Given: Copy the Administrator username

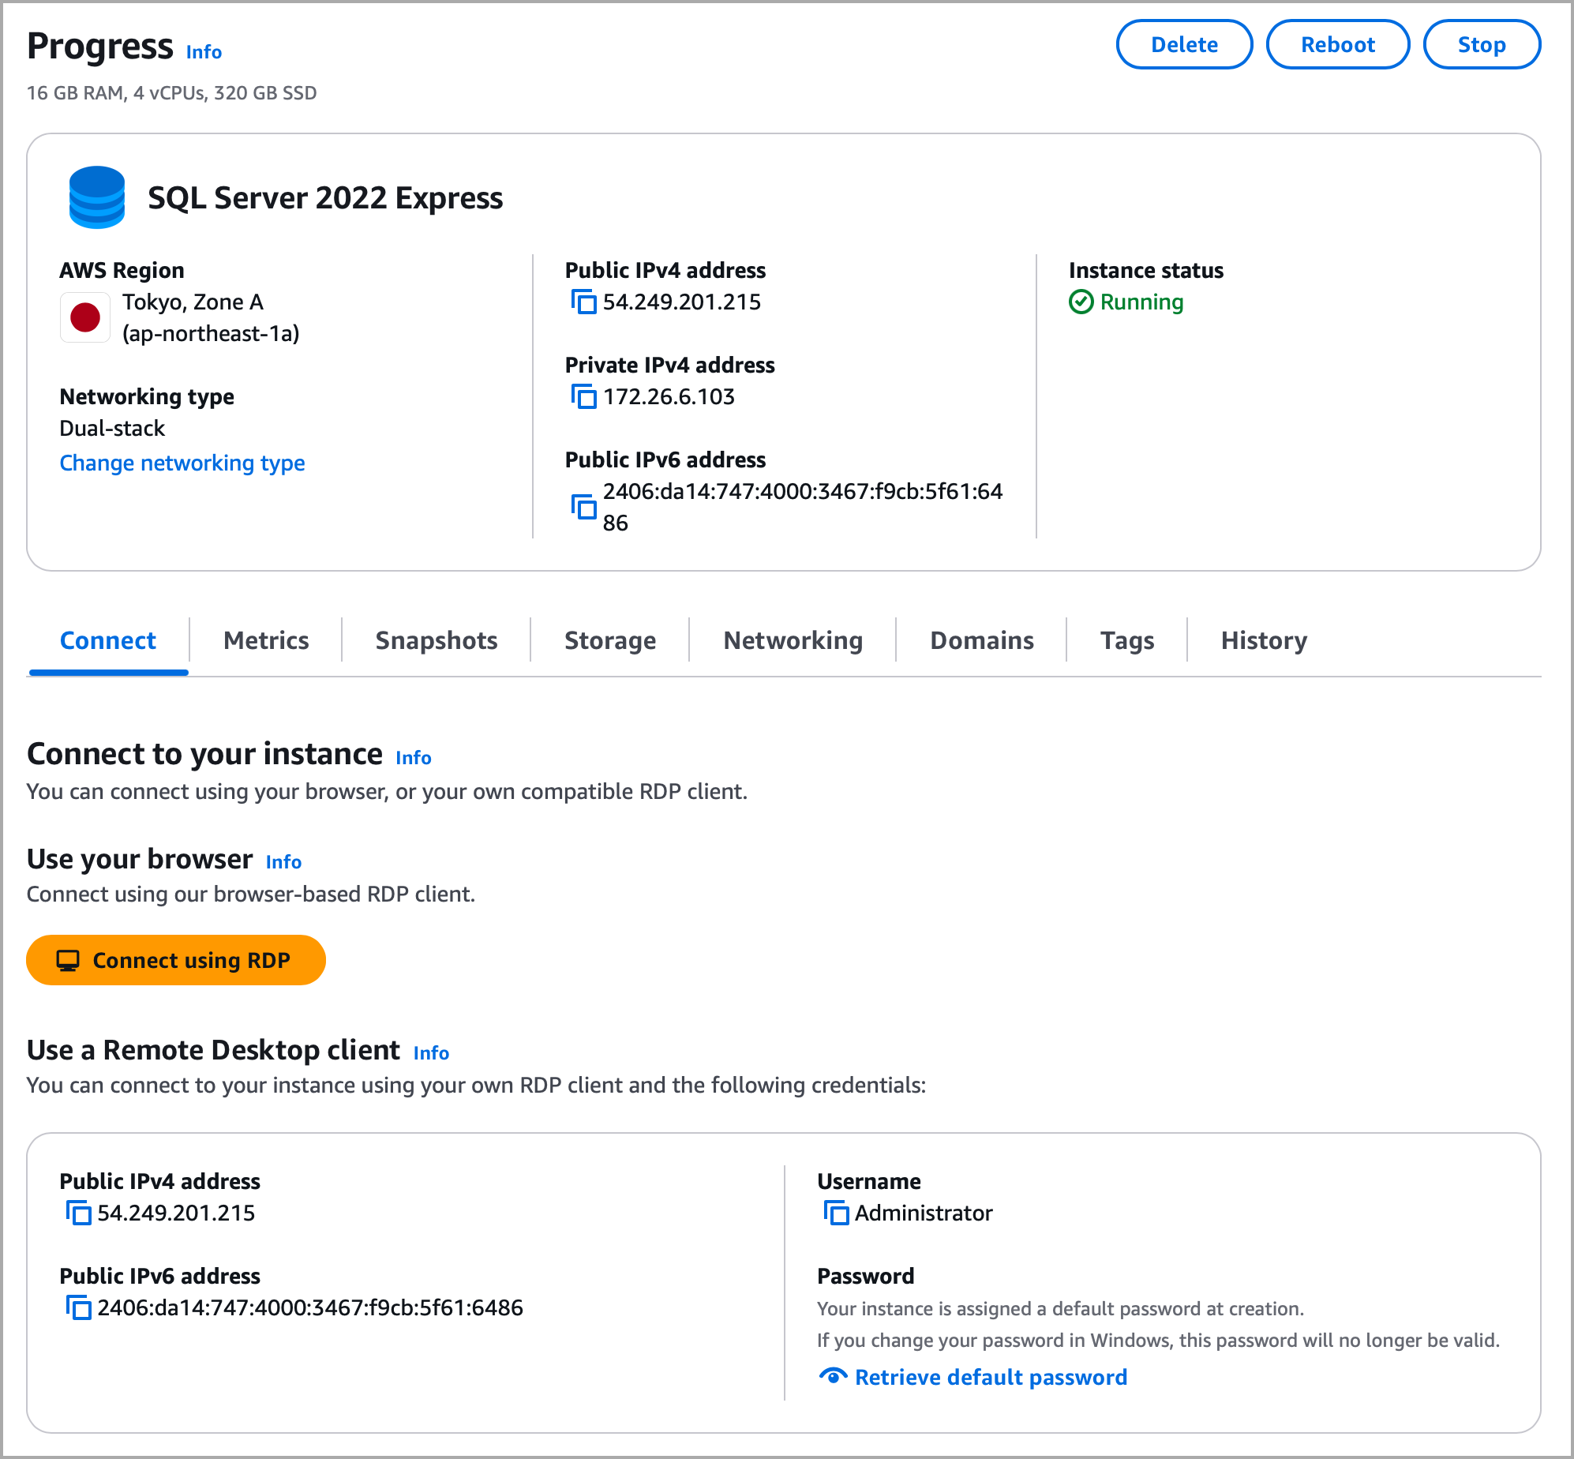Looking at the screenshot, I should click(836, 1213).
